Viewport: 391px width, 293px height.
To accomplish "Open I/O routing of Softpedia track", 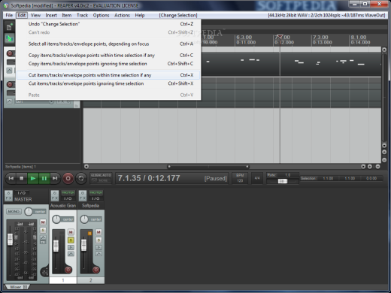I will [95, 198].
